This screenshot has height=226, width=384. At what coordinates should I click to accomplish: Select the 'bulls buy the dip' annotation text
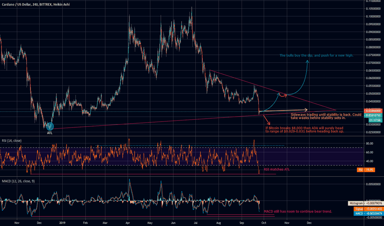point(316,55)
